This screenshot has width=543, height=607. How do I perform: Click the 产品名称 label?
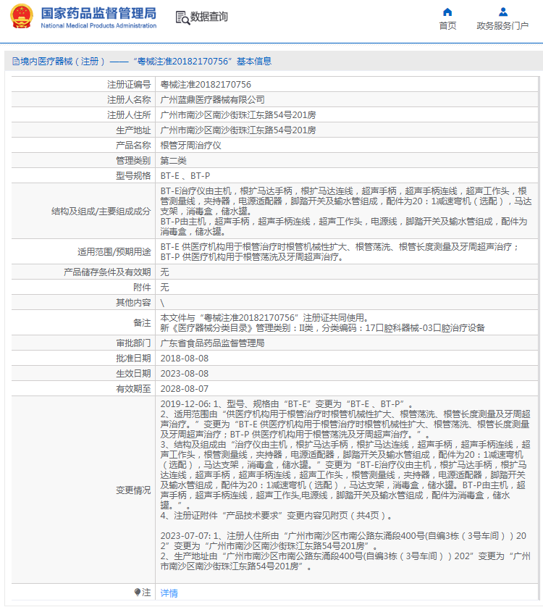click(133, 145)
